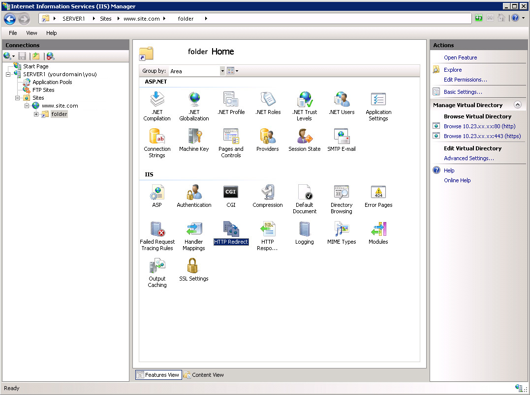This screenshot has height=395, width=530.
Task: Open the Machine Key feature
Action: click(x=194, y=140)
